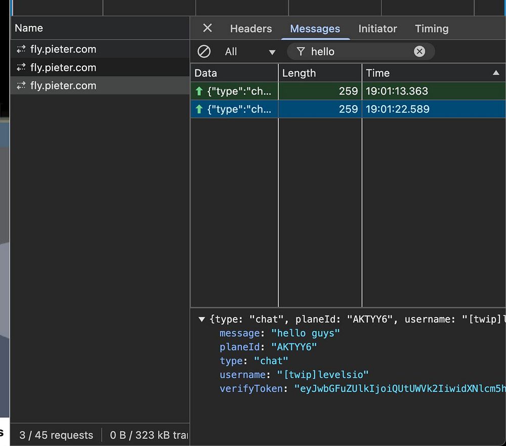The image size is (506, 446).
Task: Select the Messages tab
Action: pos(315,29)
